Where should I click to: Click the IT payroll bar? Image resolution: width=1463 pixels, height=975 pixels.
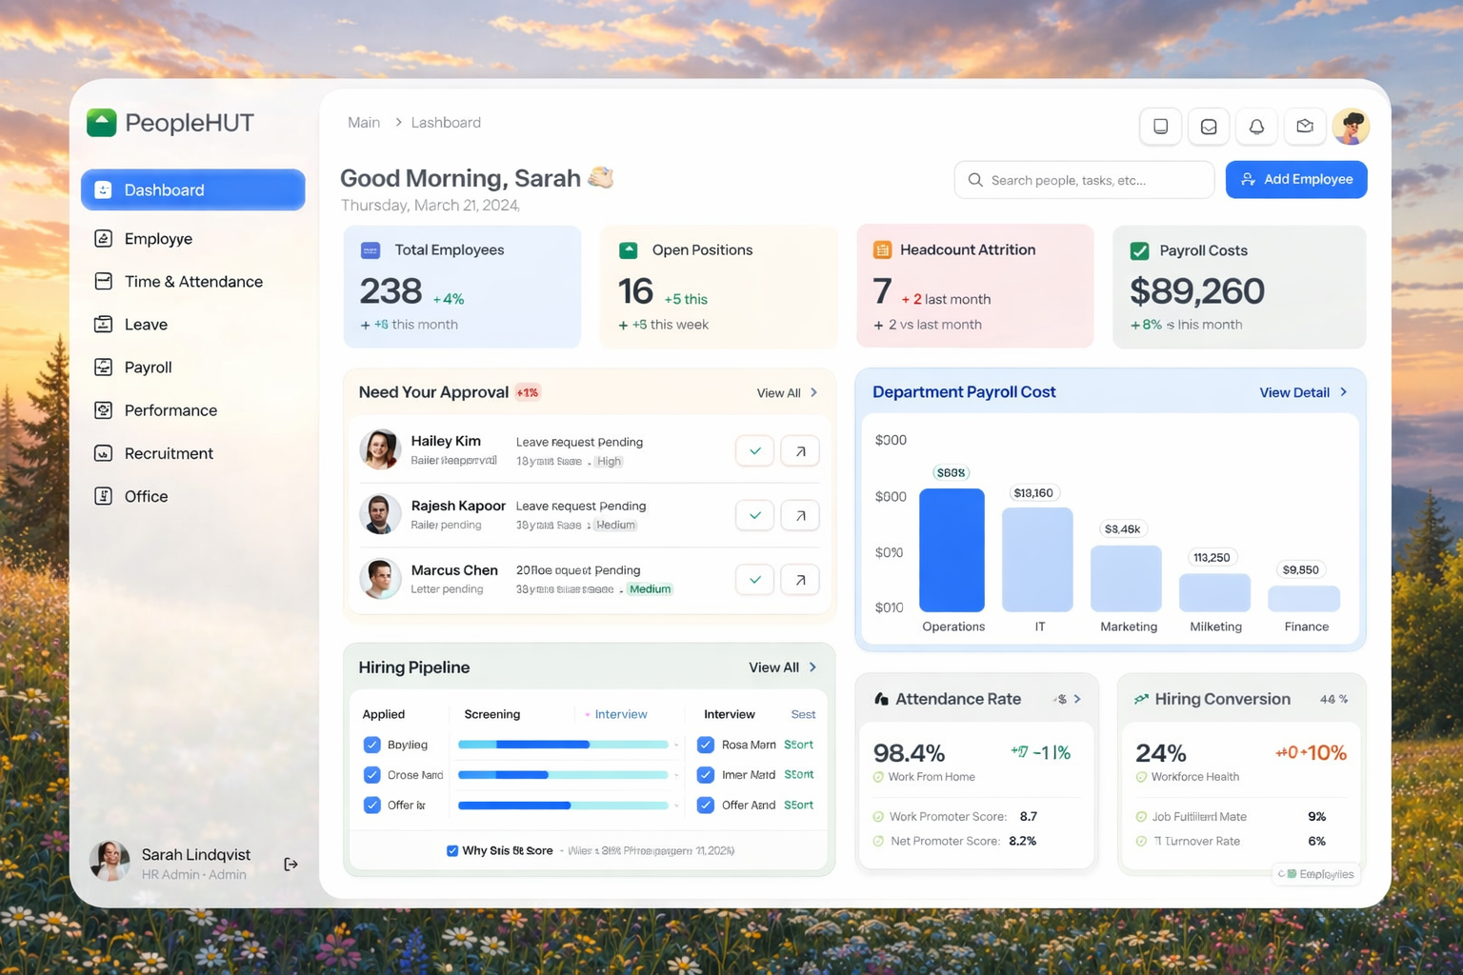tap(1037, 560)
